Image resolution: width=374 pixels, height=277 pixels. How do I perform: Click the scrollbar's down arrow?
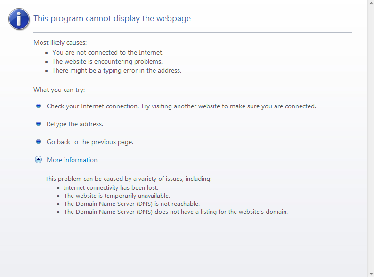pyautogui.click(x=371, y=274)
